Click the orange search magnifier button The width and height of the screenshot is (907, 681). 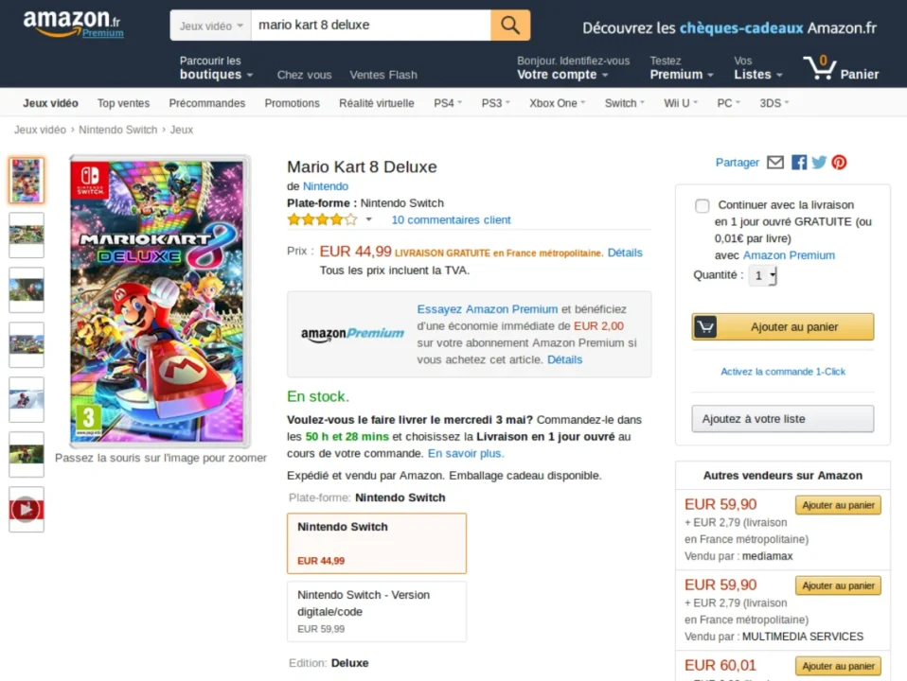(510, 26)
